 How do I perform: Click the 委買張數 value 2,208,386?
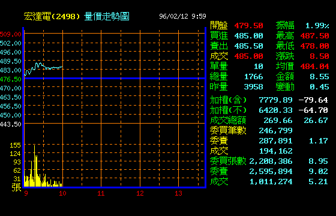(271, 161)
